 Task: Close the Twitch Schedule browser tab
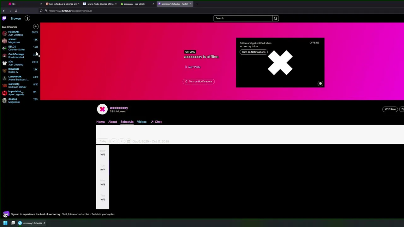(x=191, y=4)
